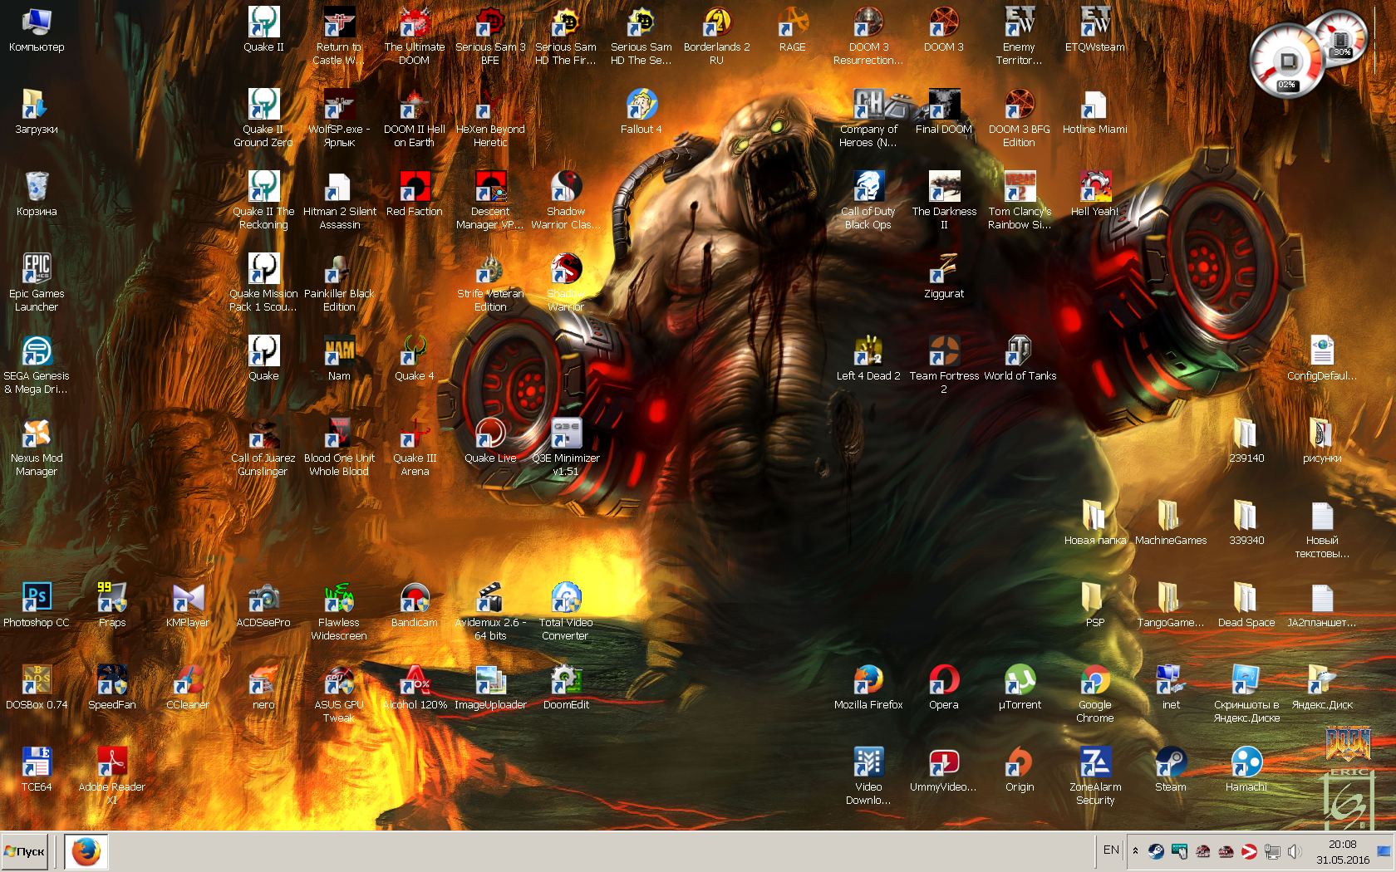Open the volume speaker tray icon
The image size is (1396, 872).
coord(1295,851)
